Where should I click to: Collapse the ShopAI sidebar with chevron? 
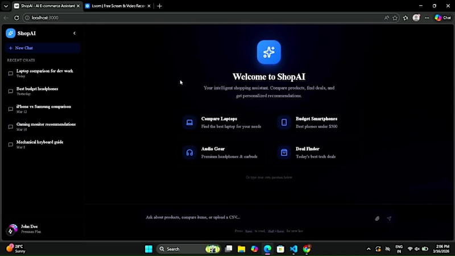tap(75, 34)
